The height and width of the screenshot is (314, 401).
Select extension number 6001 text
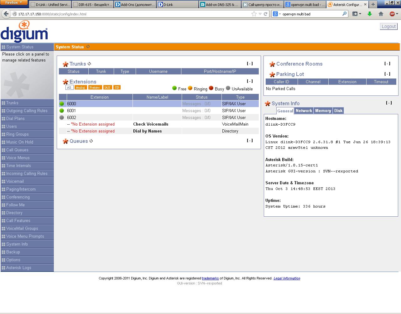point(71,111)
